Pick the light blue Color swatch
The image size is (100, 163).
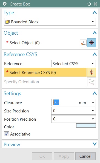point(86,125)
